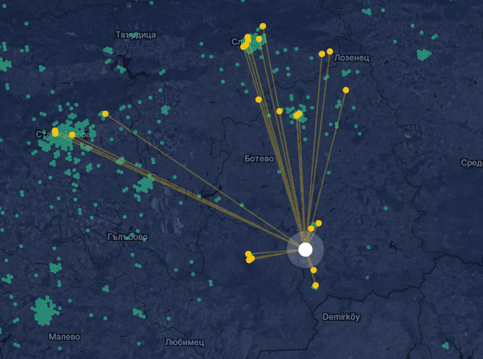The width and height of the screenshot is (483, 359).
Task: Click the Гълъбово town label
Action: (x=128, y=237)
